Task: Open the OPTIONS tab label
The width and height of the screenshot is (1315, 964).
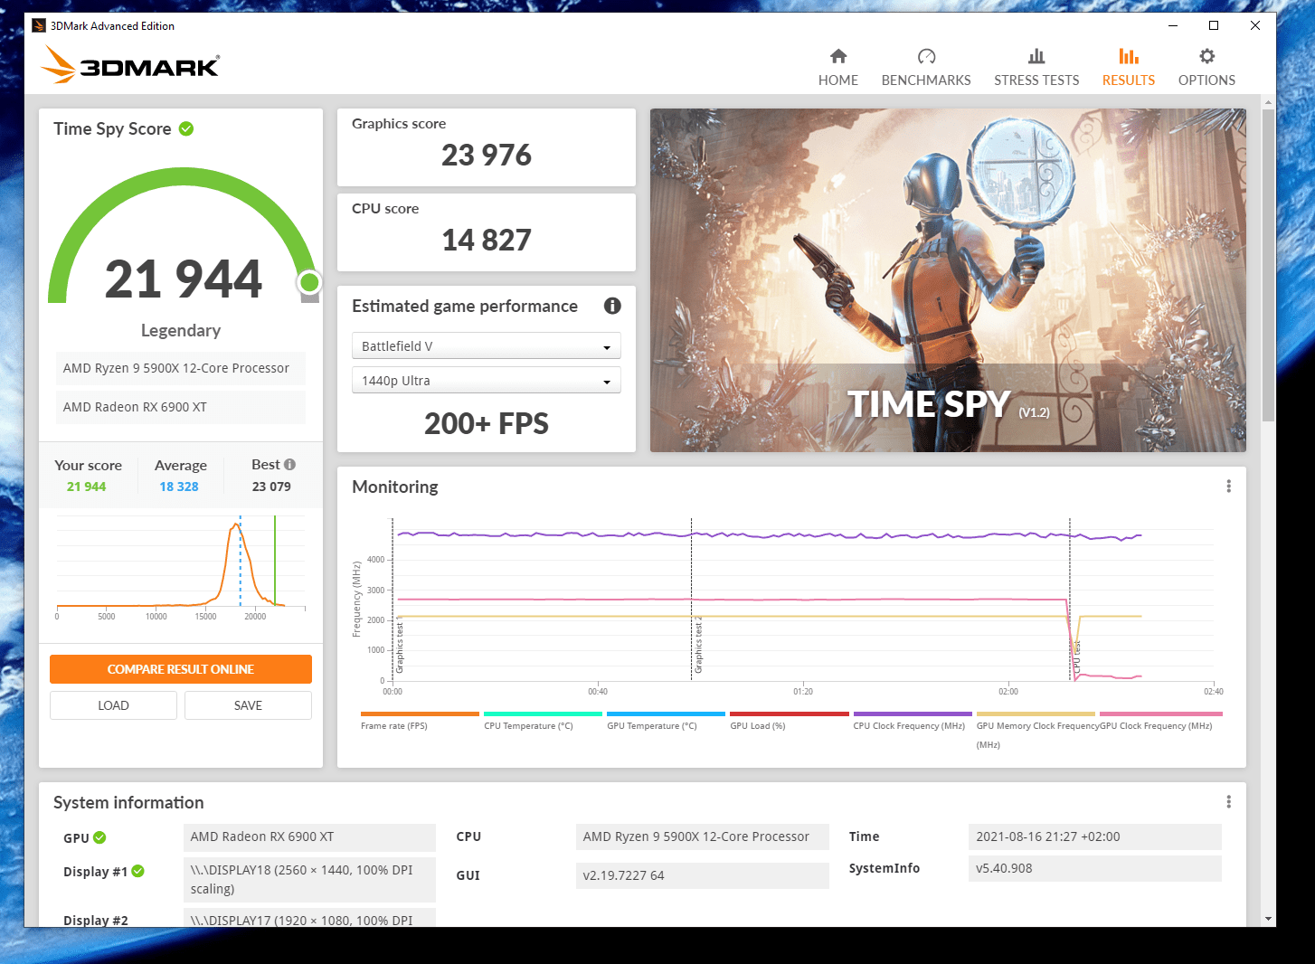Action: (x=1206, y=80)
